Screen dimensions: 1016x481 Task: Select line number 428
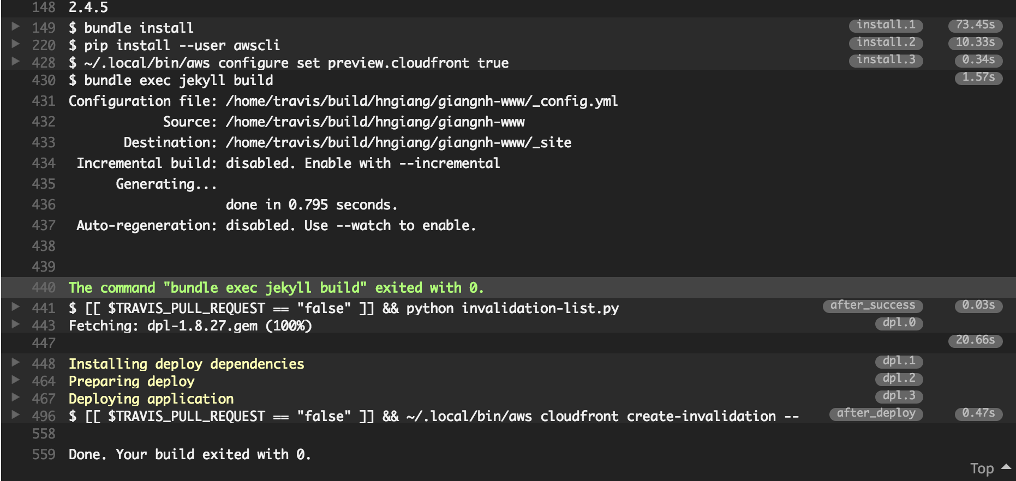44,63
